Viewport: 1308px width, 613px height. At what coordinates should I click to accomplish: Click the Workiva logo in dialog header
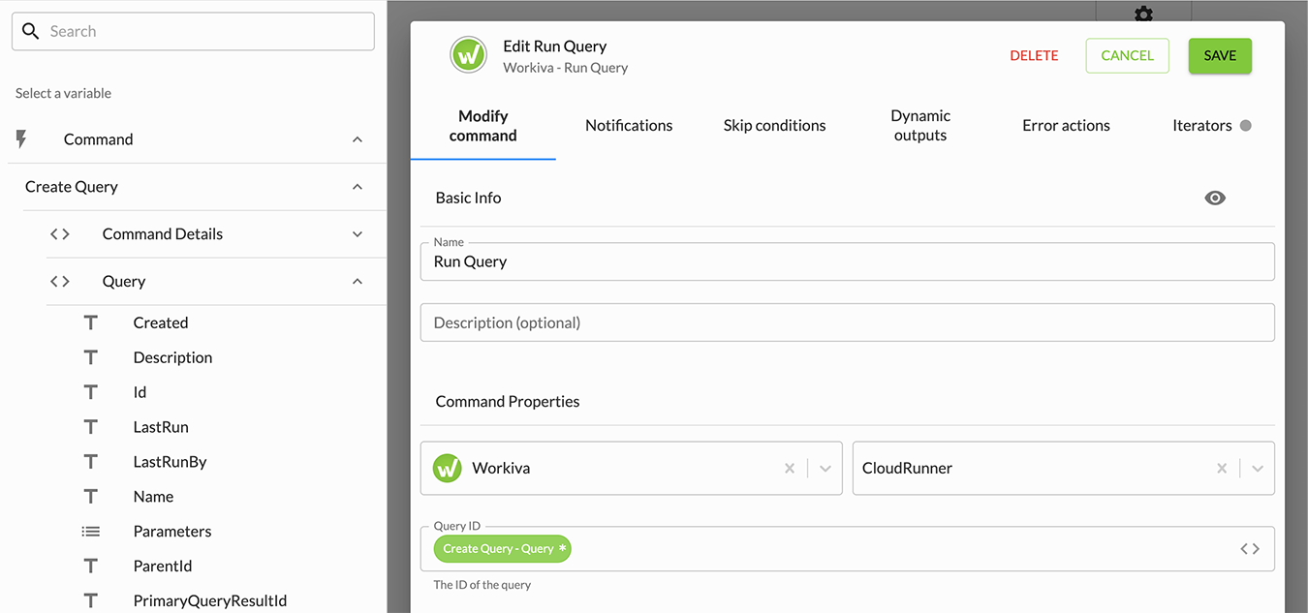click(469, 55)
